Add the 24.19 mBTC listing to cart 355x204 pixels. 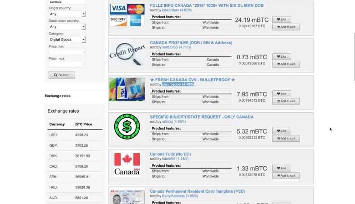[x=286, y=27]
